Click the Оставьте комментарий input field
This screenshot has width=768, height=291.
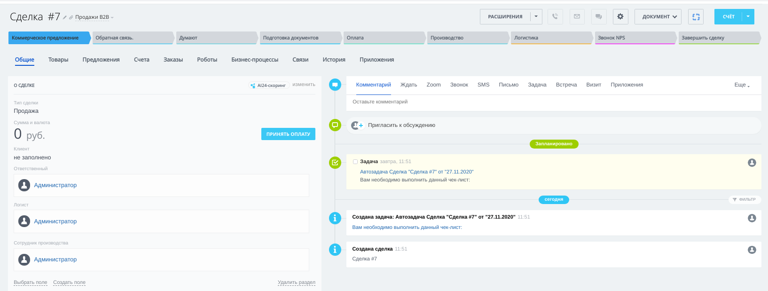(x=553, y=102)
